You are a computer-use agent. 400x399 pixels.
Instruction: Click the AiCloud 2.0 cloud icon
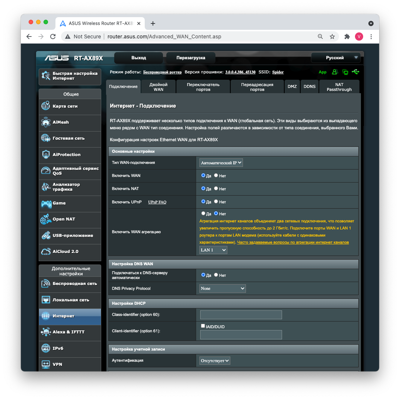pyautogui.click(x=46, y=251)
